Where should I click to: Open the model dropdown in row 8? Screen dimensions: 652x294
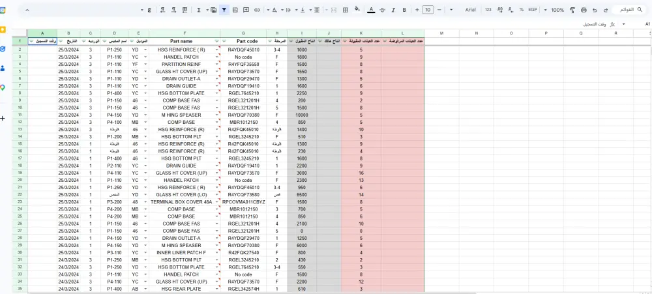tap(145, 93)
